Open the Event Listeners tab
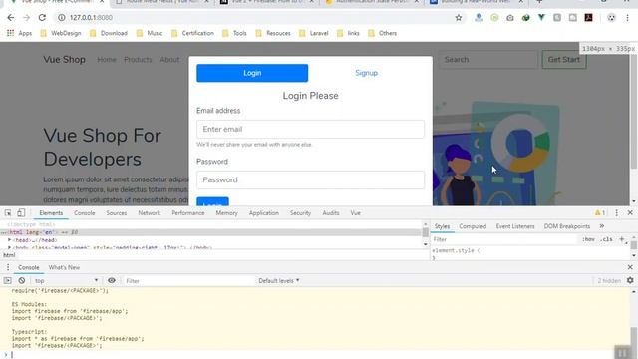 pyautogui.click(x=515, y=226)
